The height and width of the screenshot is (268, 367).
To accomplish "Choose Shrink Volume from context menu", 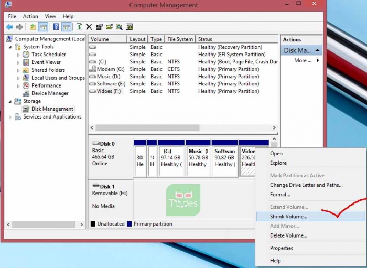I will pos(288,216).
